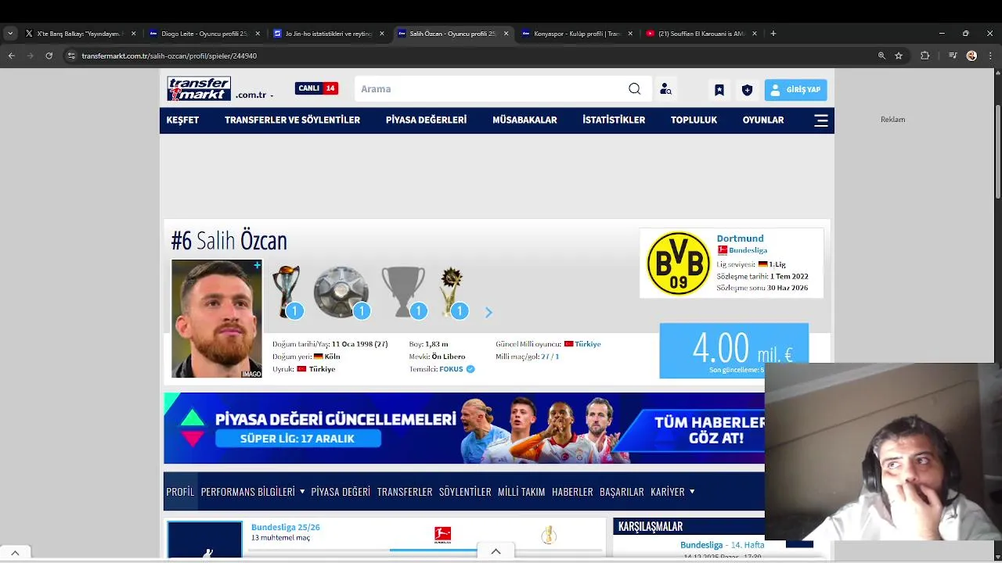Bookmark this page with star icon
Viewport: 1002px width, 563px height.
pos(899,56)
